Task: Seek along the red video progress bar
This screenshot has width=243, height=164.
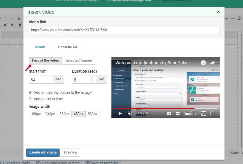Action: (x=154, y=108)
